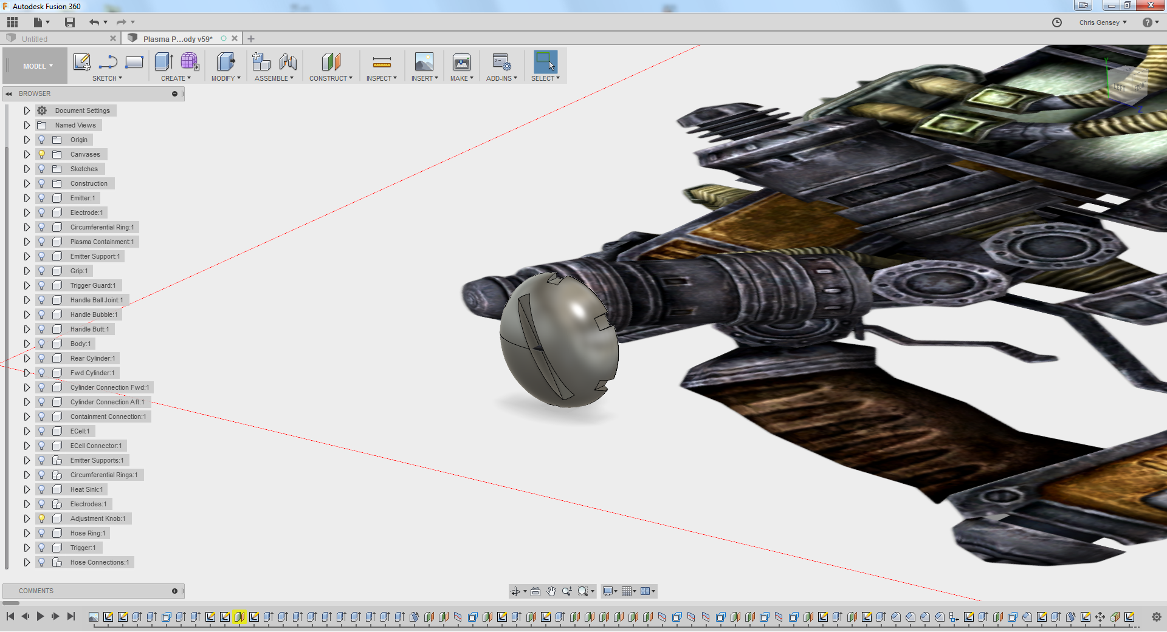This screenshot has width=1167, height=632.
Task: Click the Create Sketch icon
Action: [x=81, y=62]
